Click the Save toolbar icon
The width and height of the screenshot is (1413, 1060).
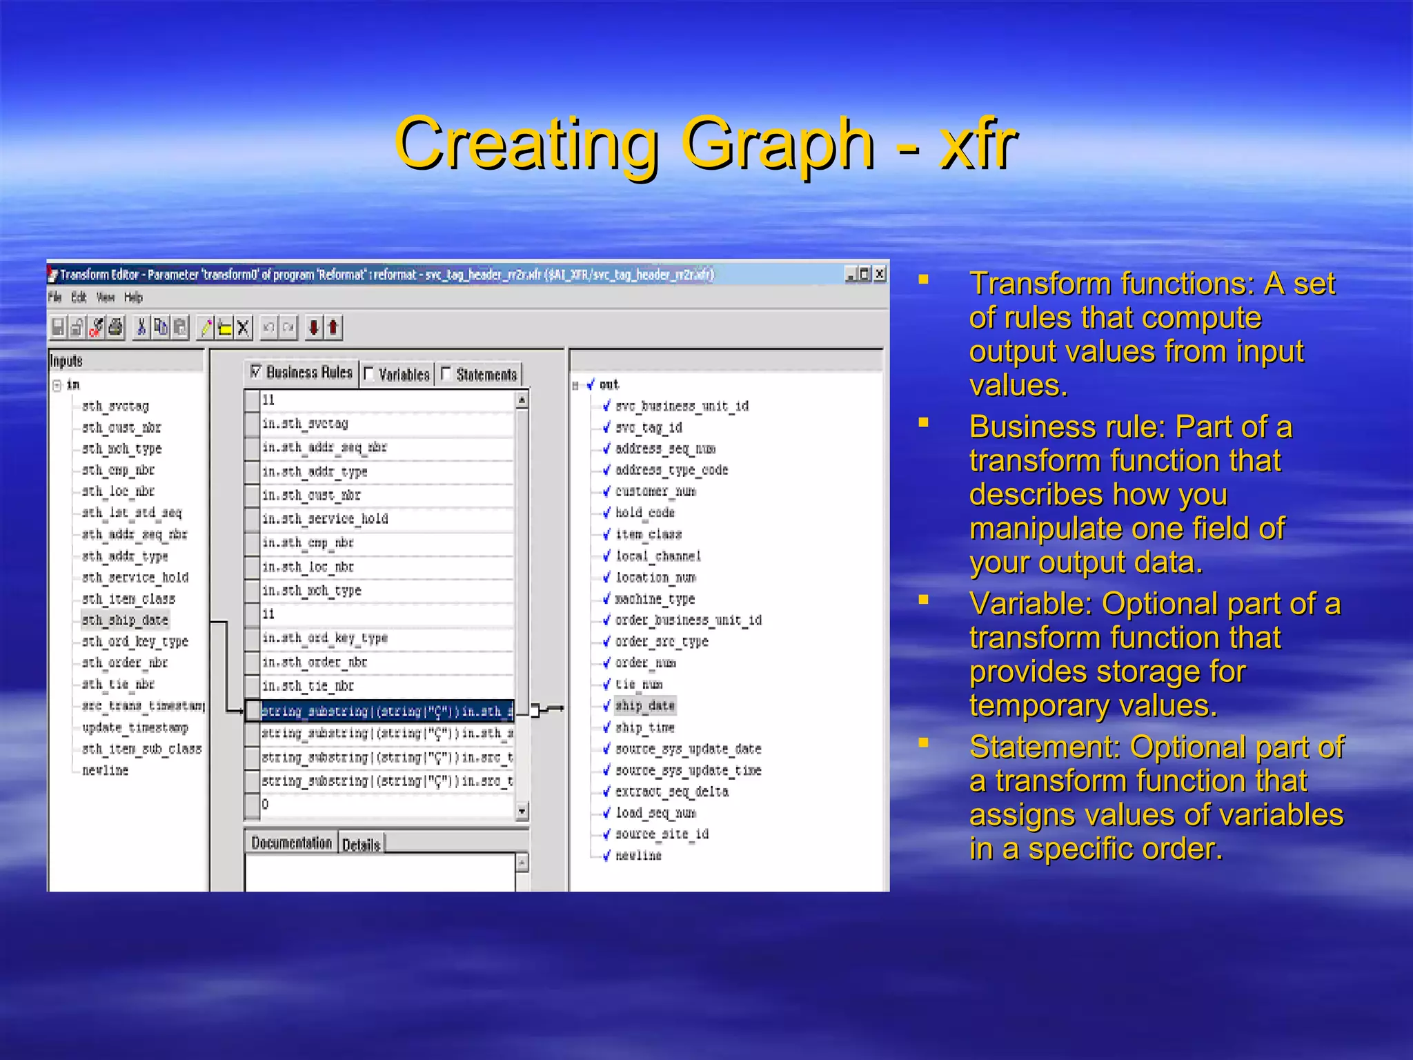coord(59,327)
